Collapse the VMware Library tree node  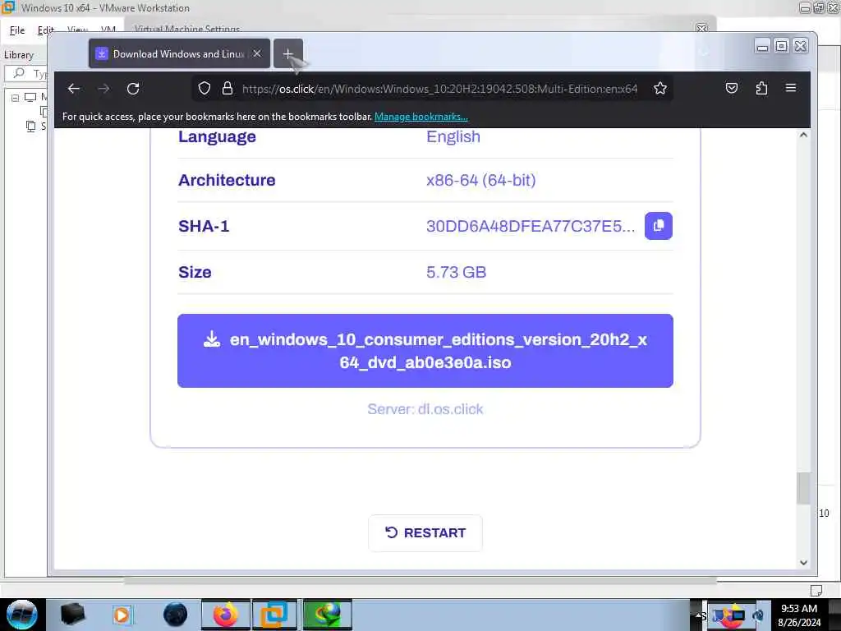click(15, 98)
